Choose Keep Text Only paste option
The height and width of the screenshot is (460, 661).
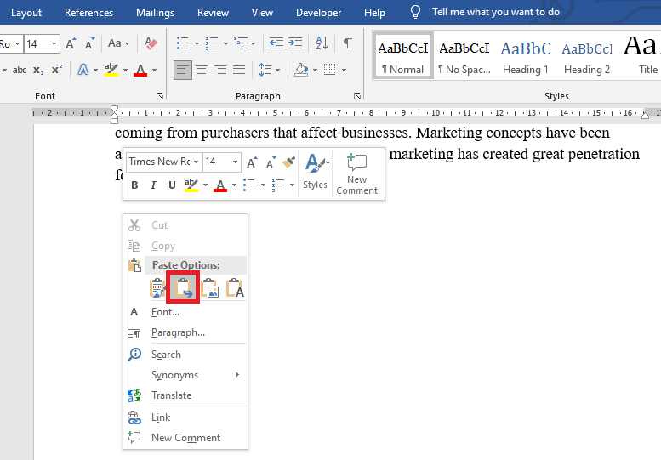235,288
